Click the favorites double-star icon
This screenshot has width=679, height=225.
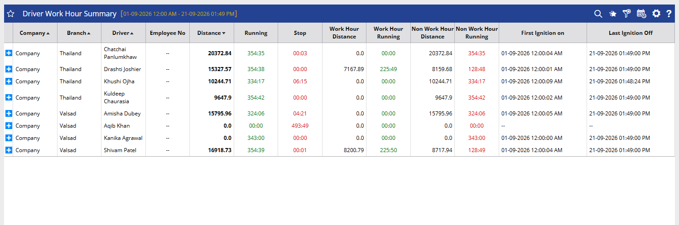pyautogui.click(x=613, y=14)
